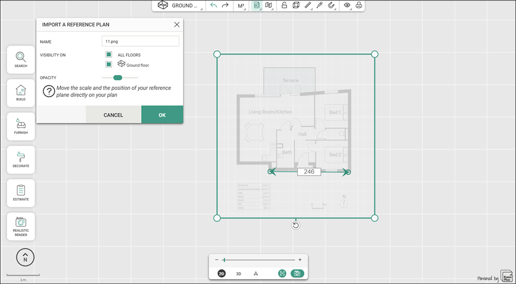This screenshot has width=516, height=284.
Task: Click the left scale arrow endpoint
Action: point(271,172)
